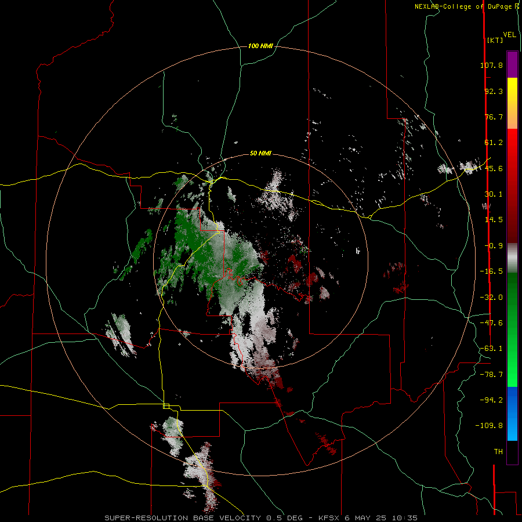The height and width of the screenshot is (522, 522).
Task: Click the TH legend label
Action: point(498,452)
